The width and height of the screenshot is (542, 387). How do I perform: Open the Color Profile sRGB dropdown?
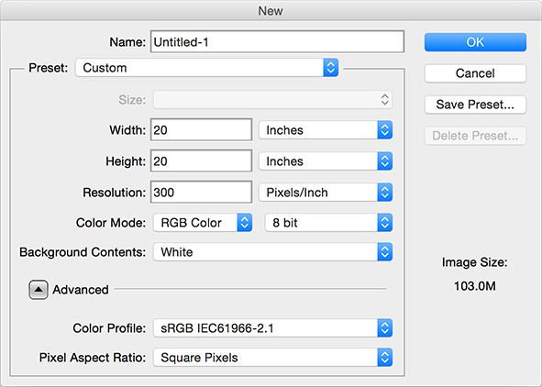point(272,328)
